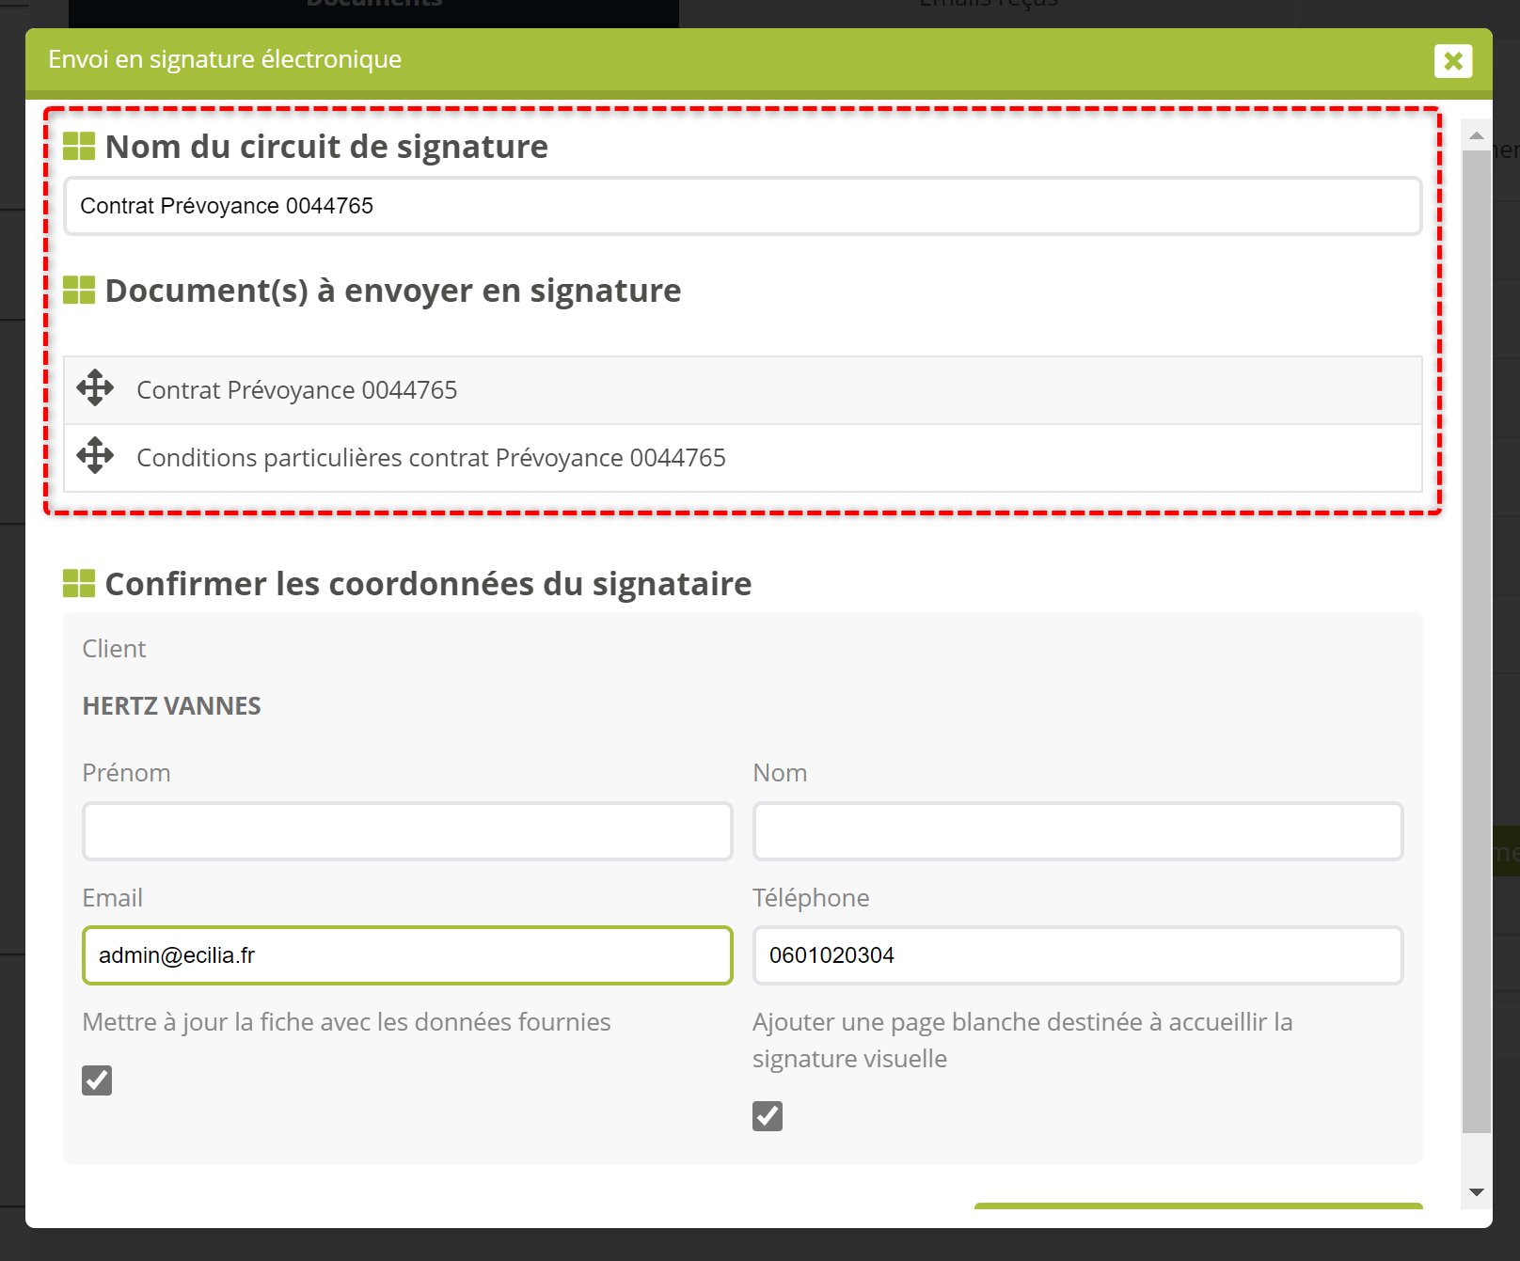Focus the Nom input field
Screen dimensions: 1520x1261
pos(1078,831)
